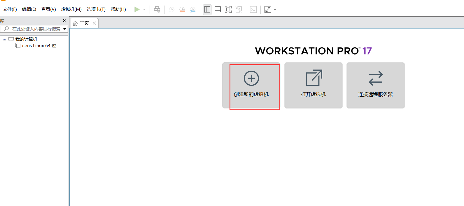The height and width of the screenshot is (206, 464).
Task: Open the 文件(F) menu
Action: coord(10,9)
